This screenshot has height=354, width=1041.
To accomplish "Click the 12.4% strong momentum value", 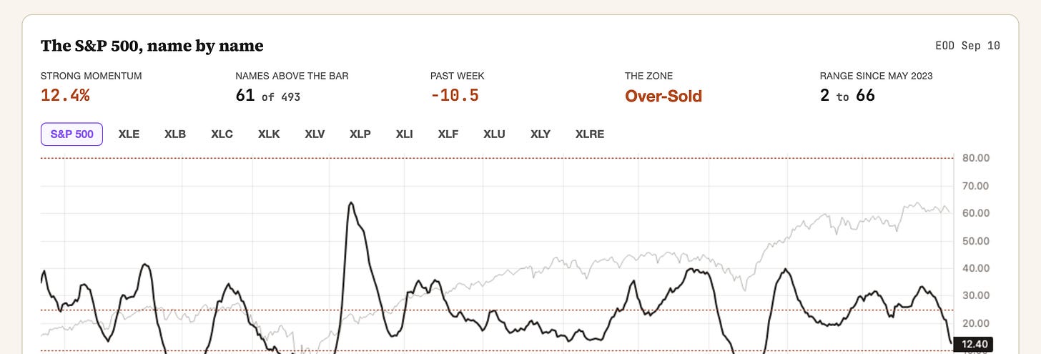I will [x=65, y=95].
